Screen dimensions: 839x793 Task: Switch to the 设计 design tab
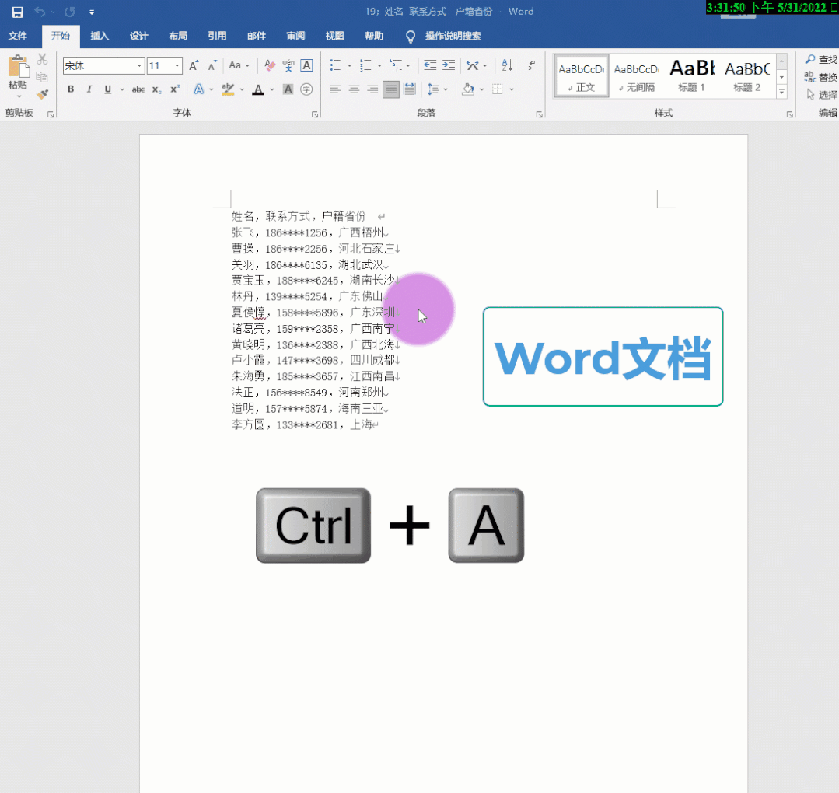[x=138, y=36]
